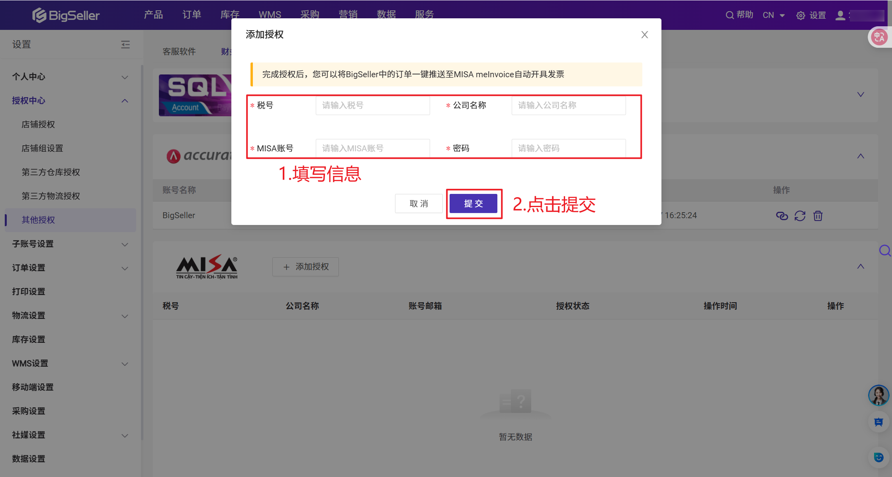Select 店铺组设置 in sidebar
892x477 pixels.
(42, 149)
